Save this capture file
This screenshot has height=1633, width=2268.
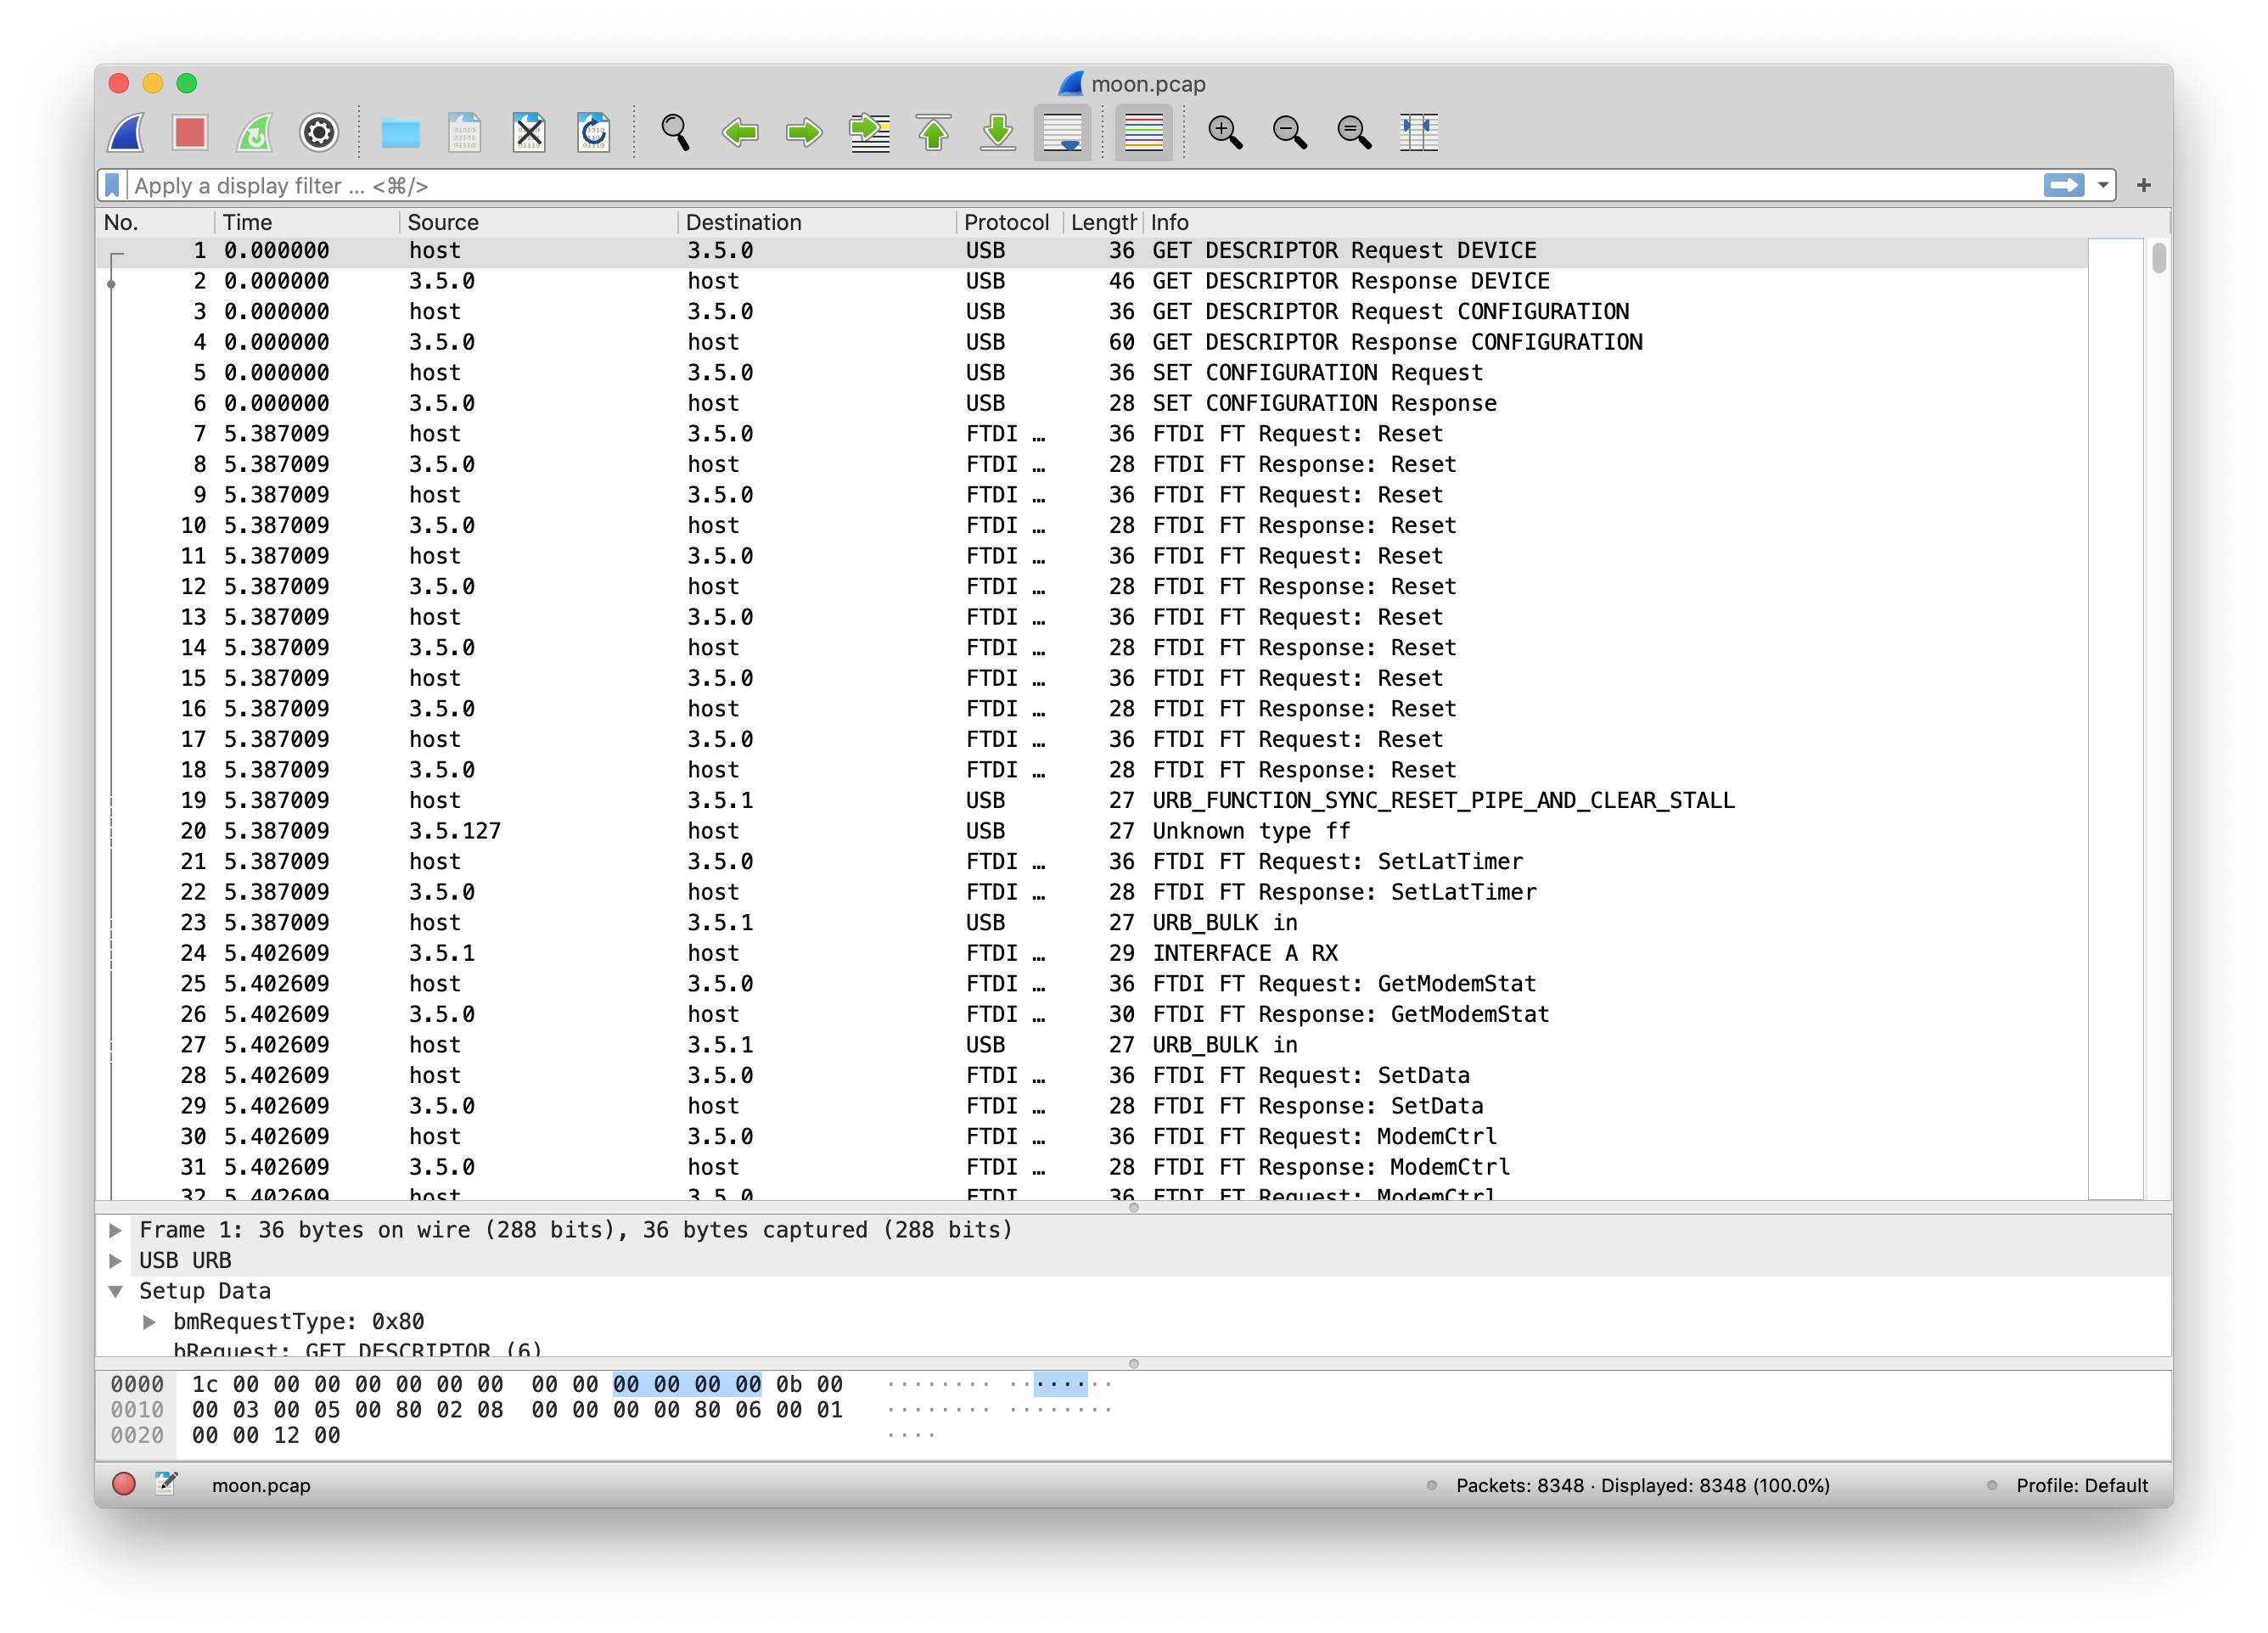(x=465, y=132)
